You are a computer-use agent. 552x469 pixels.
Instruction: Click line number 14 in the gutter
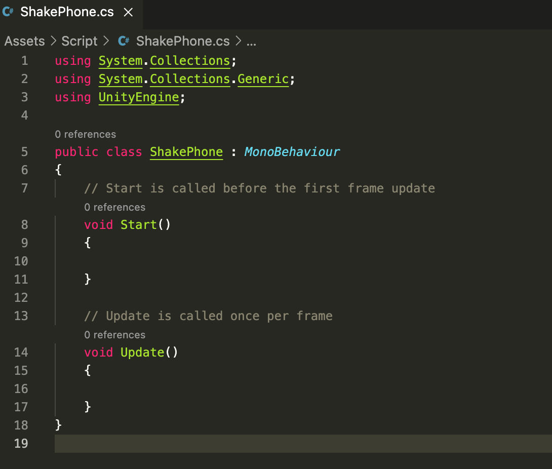tap(21, 352)
